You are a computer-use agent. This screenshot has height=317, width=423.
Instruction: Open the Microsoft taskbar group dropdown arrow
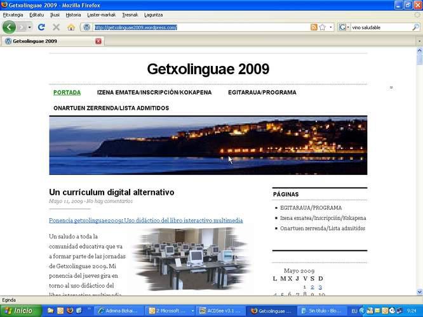[192, 311]
